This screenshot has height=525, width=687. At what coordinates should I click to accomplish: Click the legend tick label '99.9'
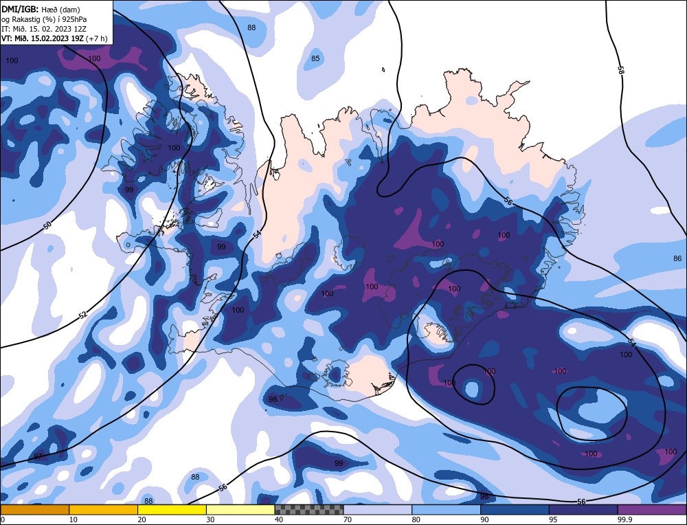624,520
